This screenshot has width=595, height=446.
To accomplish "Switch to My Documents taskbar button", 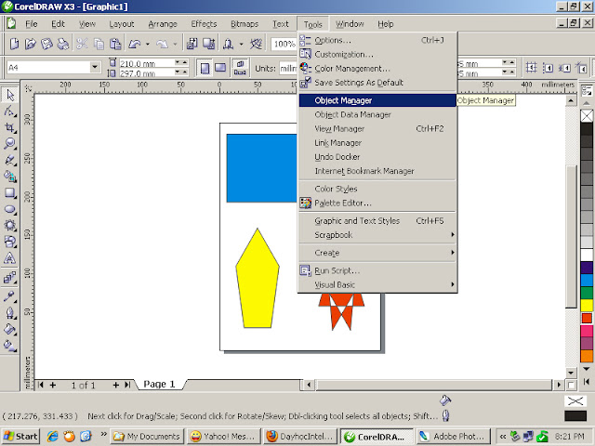I will [x=147, y=437].
